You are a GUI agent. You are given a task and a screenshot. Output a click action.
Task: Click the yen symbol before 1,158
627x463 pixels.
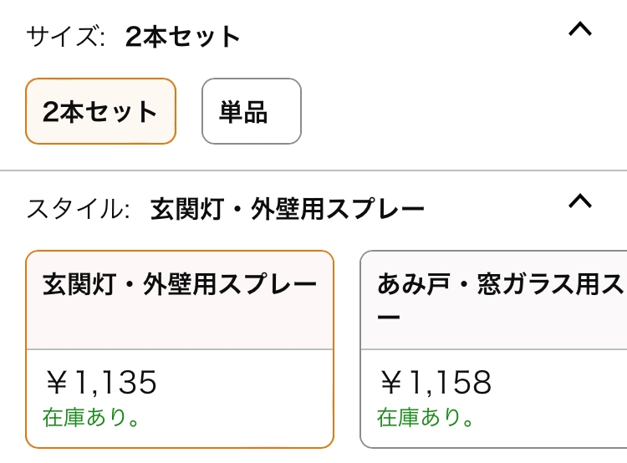tap(390, 383)
